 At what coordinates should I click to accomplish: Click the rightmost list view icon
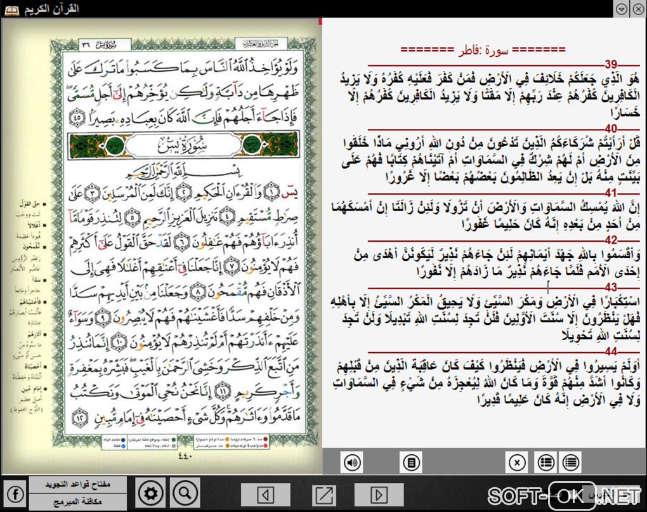(571, 463)
